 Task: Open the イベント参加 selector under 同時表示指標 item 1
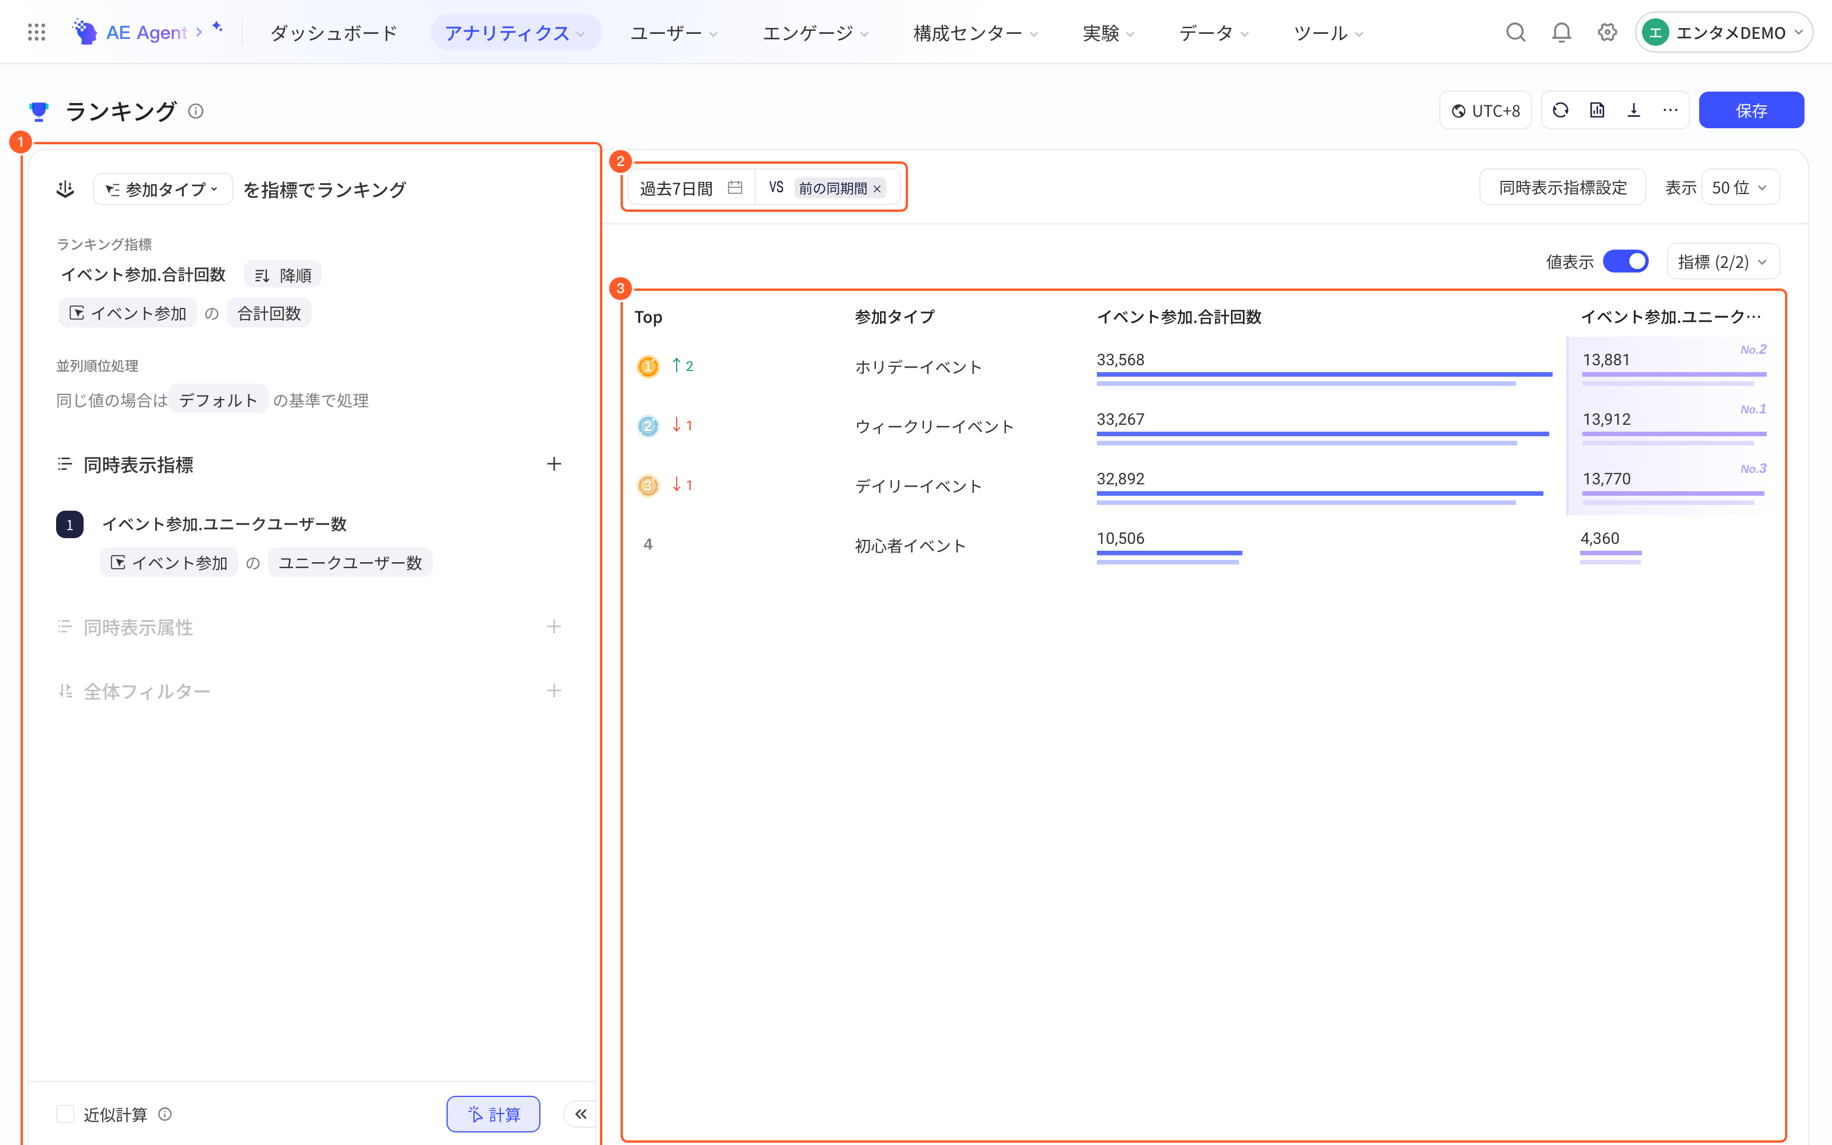pos(169,563)
